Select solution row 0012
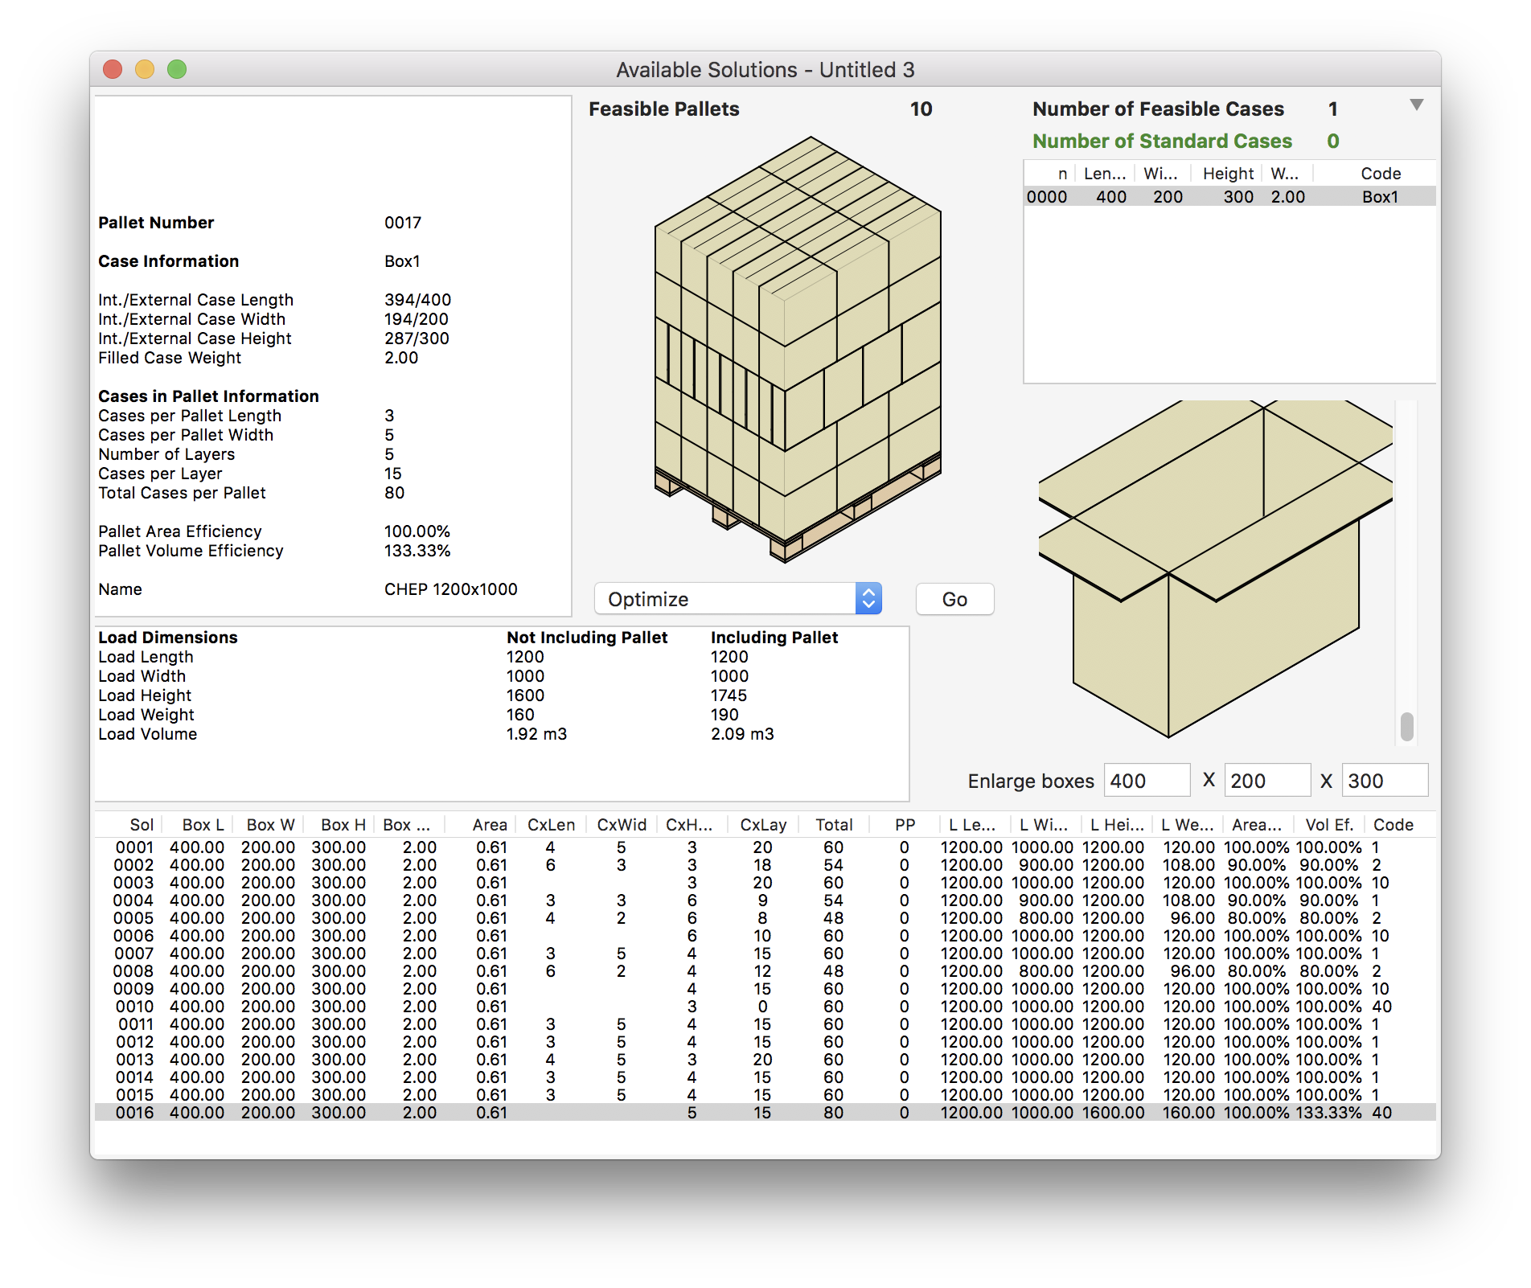Image resolution: width=1531 pixels, height=1288 pixels. tap(765, 1042)
